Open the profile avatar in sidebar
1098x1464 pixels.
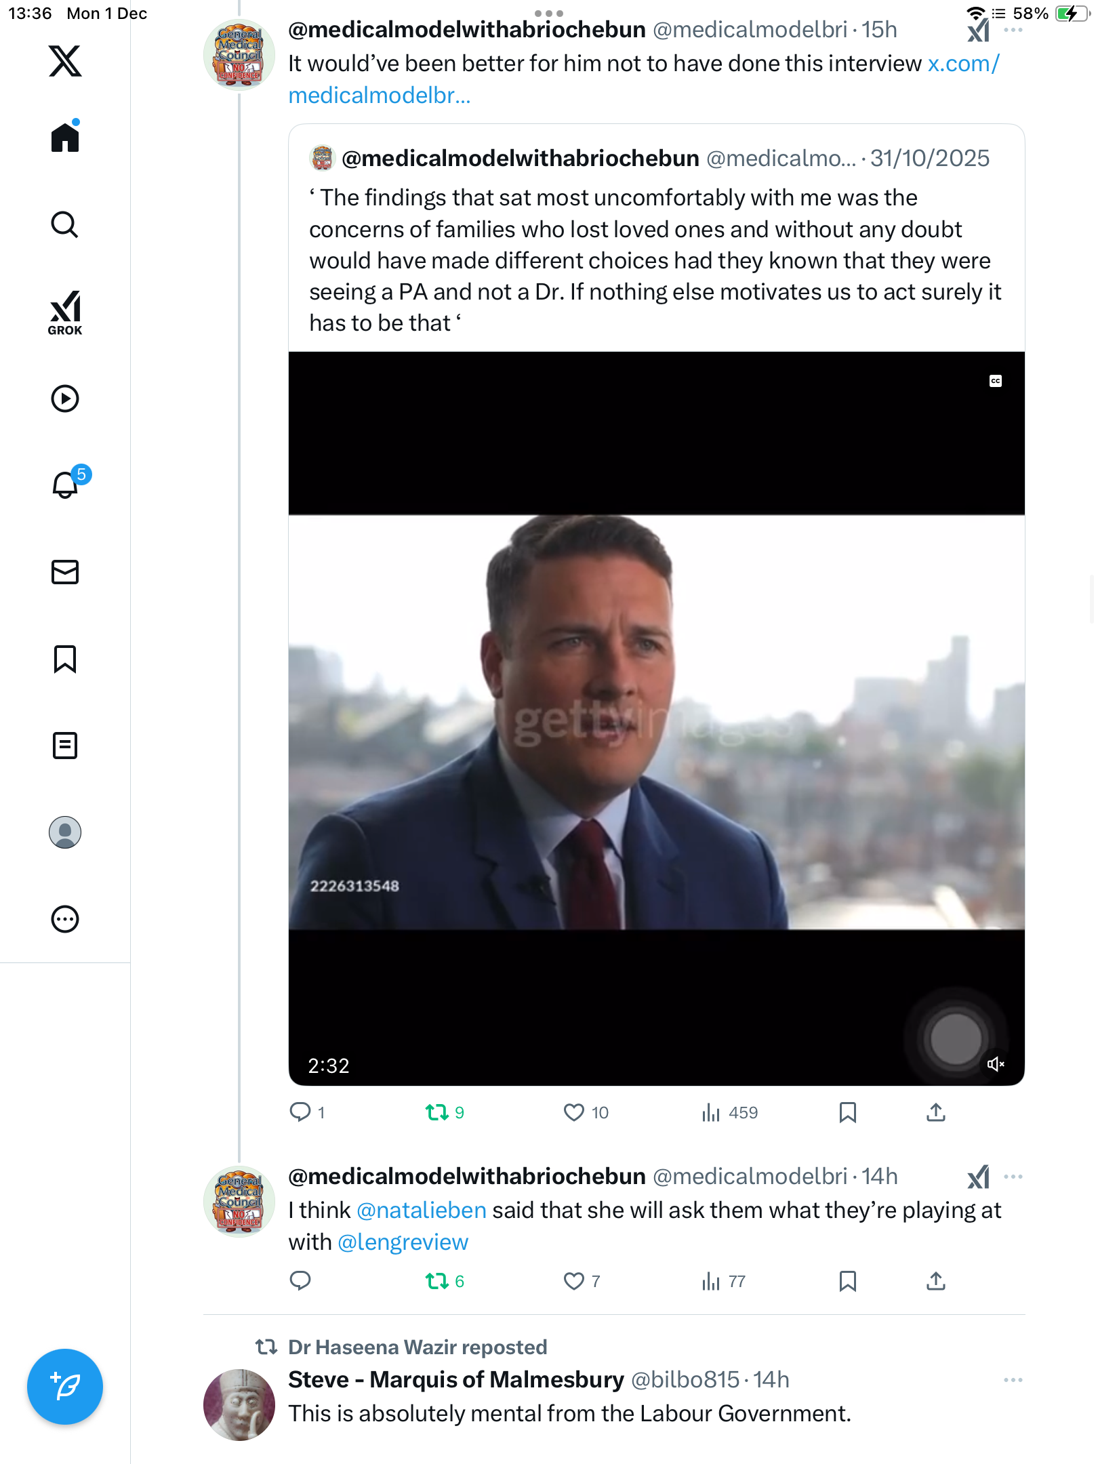click(x=65, y=832)
